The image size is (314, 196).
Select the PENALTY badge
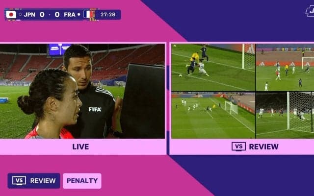click(82, 181)
